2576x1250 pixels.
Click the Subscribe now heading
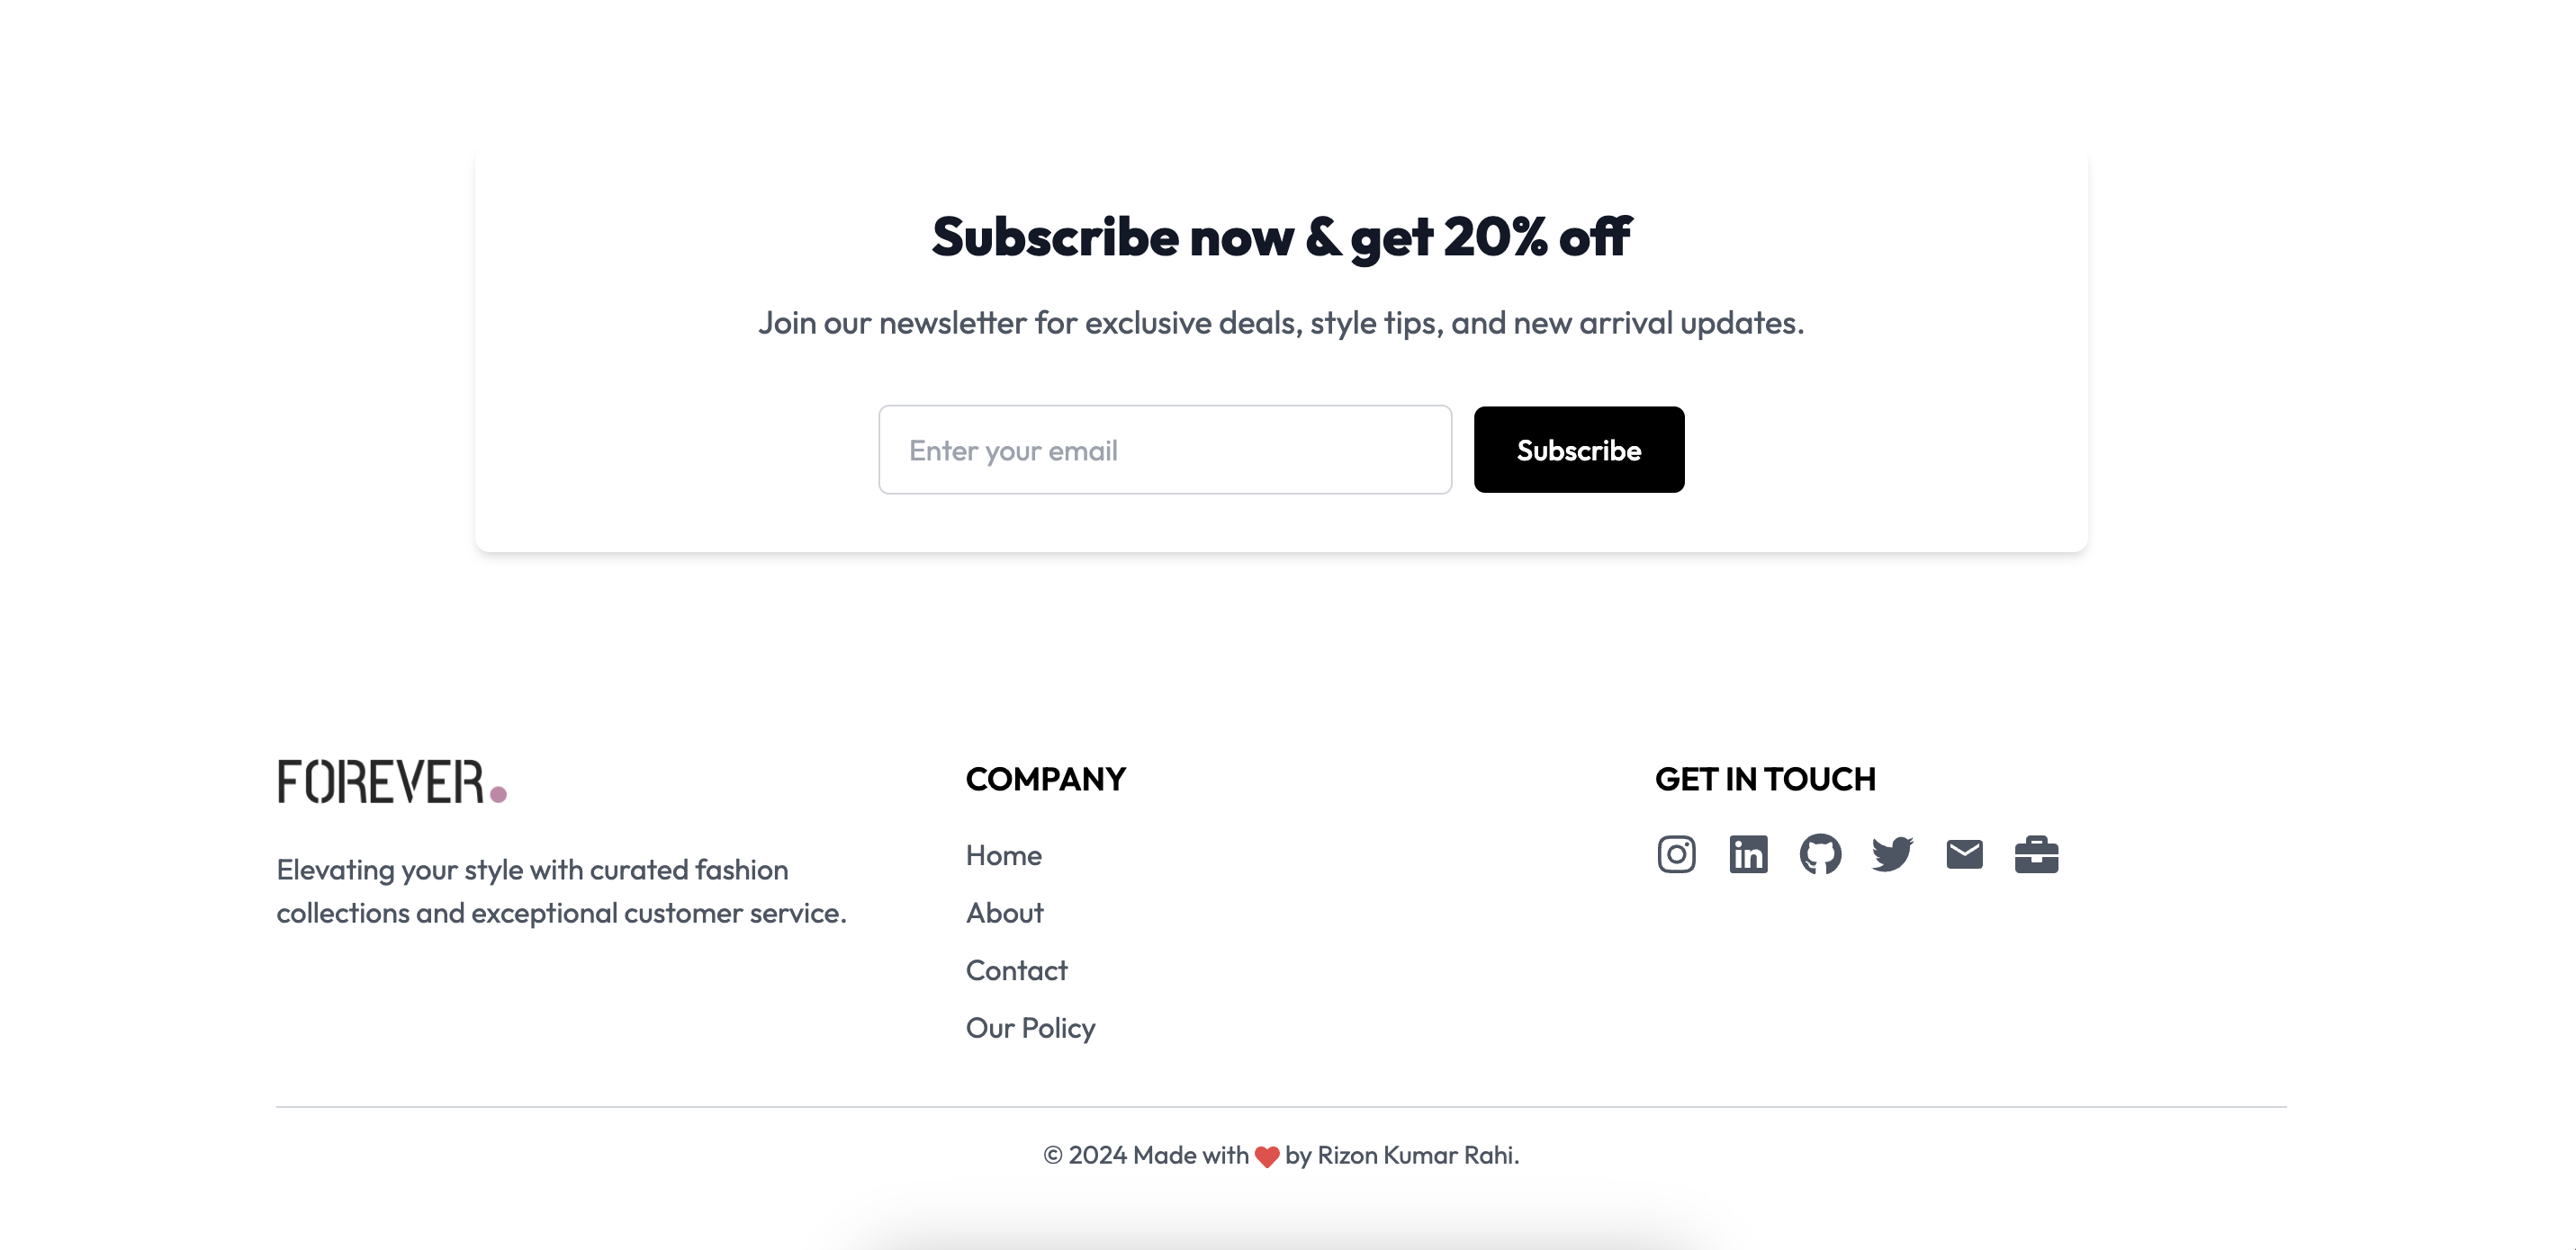(1281, 237)
